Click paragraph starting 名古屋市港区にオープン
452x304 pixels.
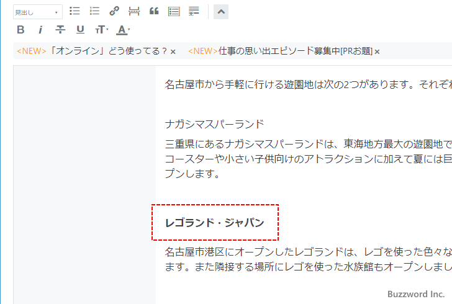308,252
